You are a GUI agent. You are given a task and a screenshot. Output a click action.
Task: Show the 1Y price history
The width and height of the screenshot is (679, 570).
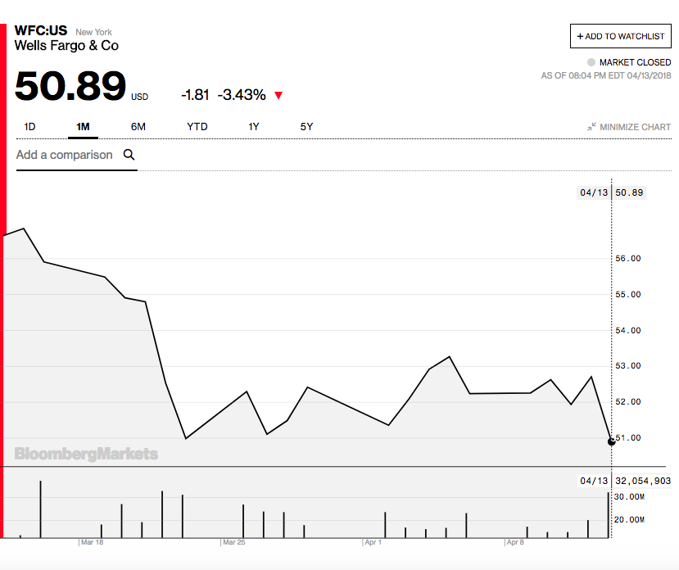point(254,127)
